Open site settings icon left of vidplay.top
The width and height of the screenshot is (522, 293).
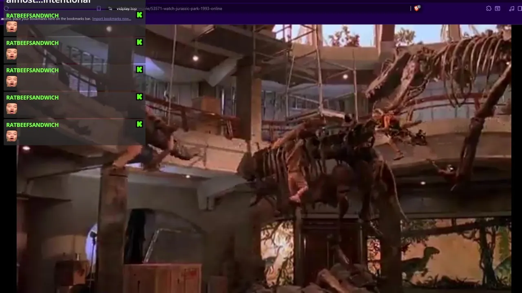click(x=110, y=9)
